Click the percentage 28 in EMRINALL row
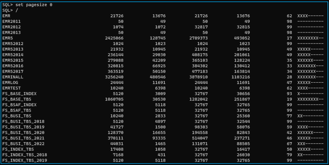Viewport: 329px width, 165px height. [290, 77]
